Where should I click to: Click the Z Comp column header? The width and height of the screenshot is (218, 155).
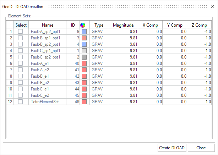[x=199, y=24]
